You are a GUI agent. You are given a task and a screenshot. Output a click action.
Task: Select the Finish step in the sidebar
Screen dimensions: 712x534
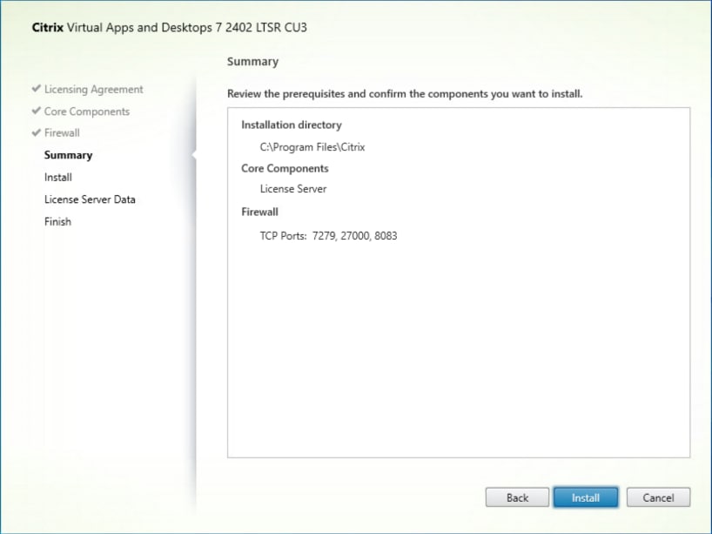[x=57, y=222]
